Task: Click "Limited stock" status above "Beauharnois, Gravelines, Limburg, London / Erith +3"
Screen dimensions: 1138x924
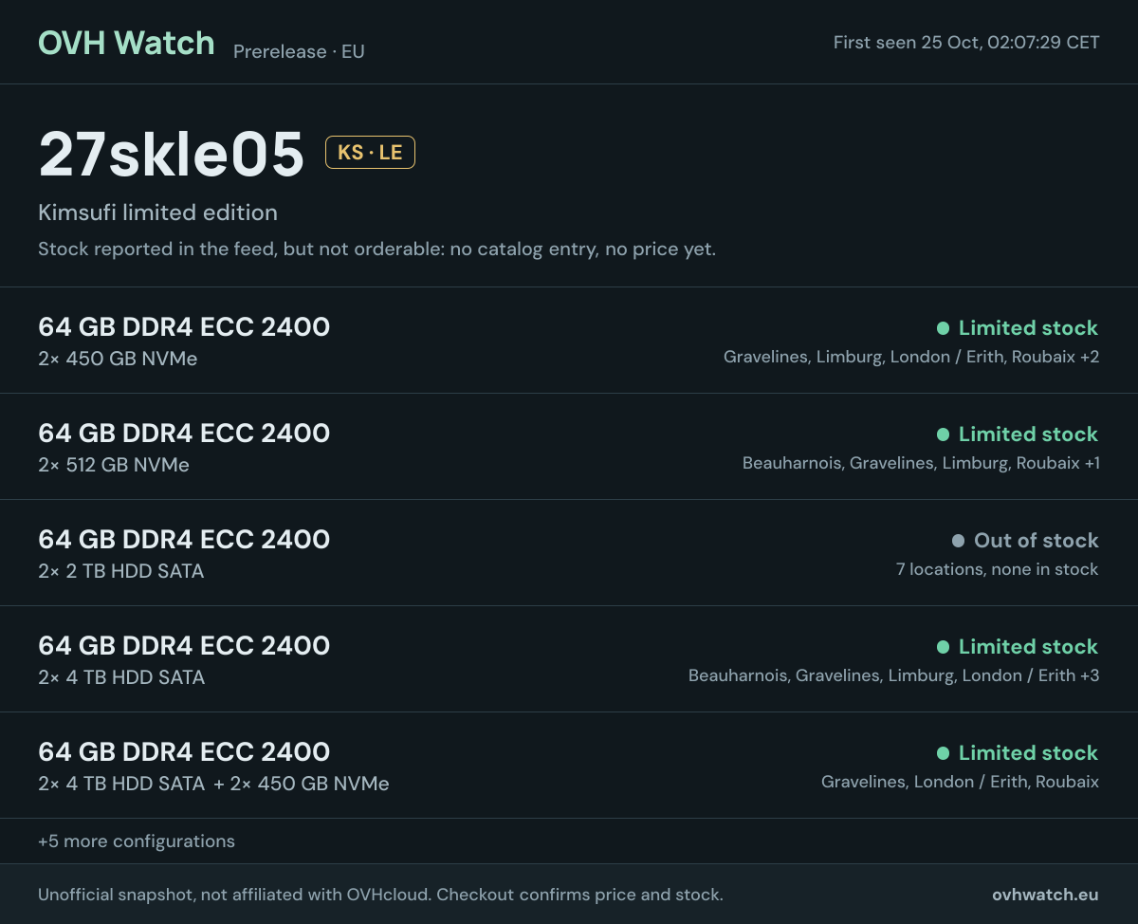Action: (1018, 647)
